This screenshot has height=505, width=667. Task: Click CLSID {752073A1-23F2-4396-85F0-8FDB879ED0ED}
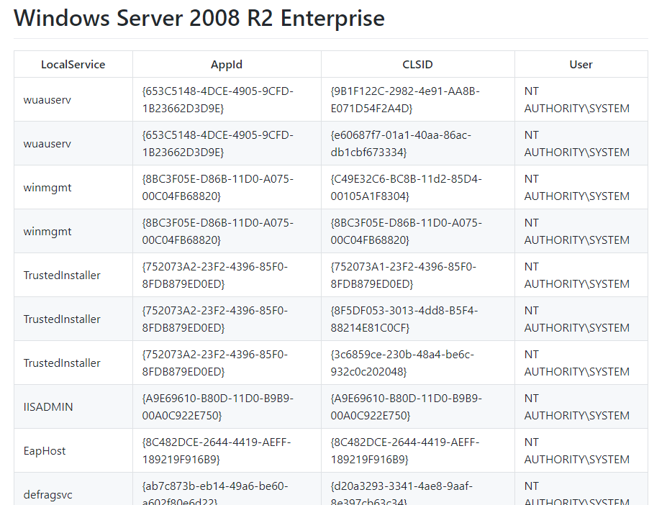(403, 276)
